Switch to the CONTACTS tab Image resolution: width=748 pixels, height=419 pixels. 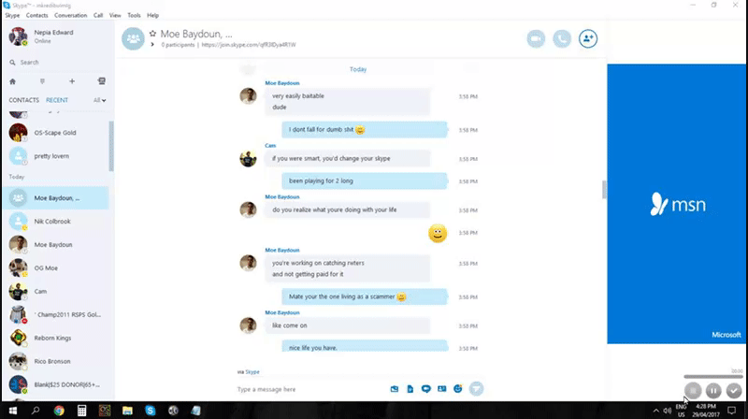(x=24, y=100)
